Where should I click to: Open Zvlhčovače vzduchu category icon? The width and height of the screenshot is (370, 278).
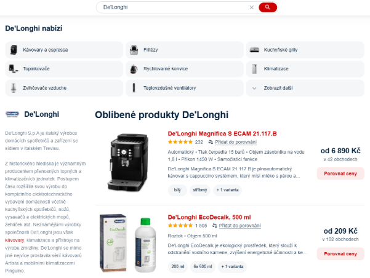[14, 88]
